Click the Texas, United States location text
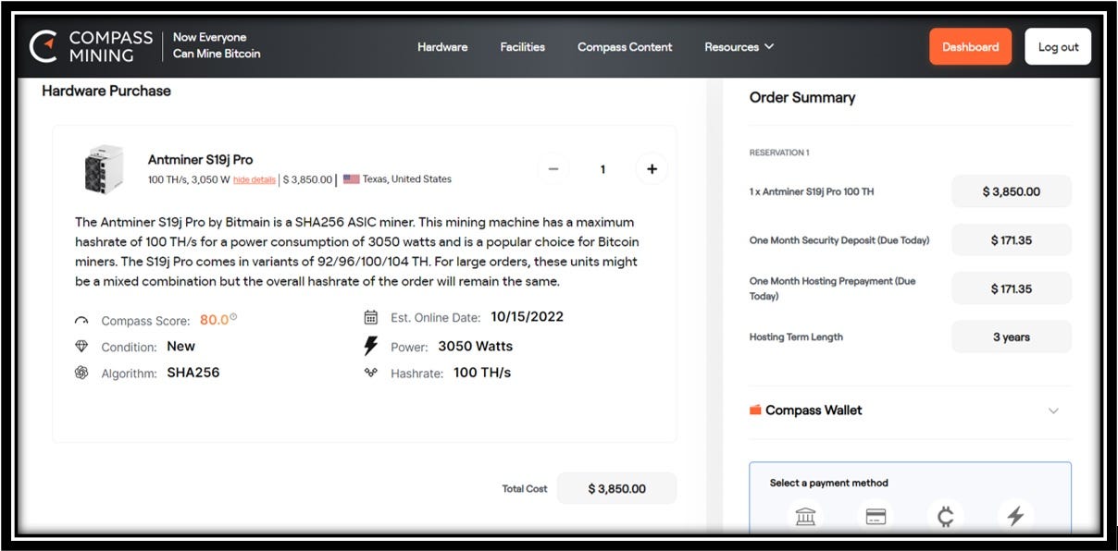The width and height of the screenshot is (1118, 551). 407,179
